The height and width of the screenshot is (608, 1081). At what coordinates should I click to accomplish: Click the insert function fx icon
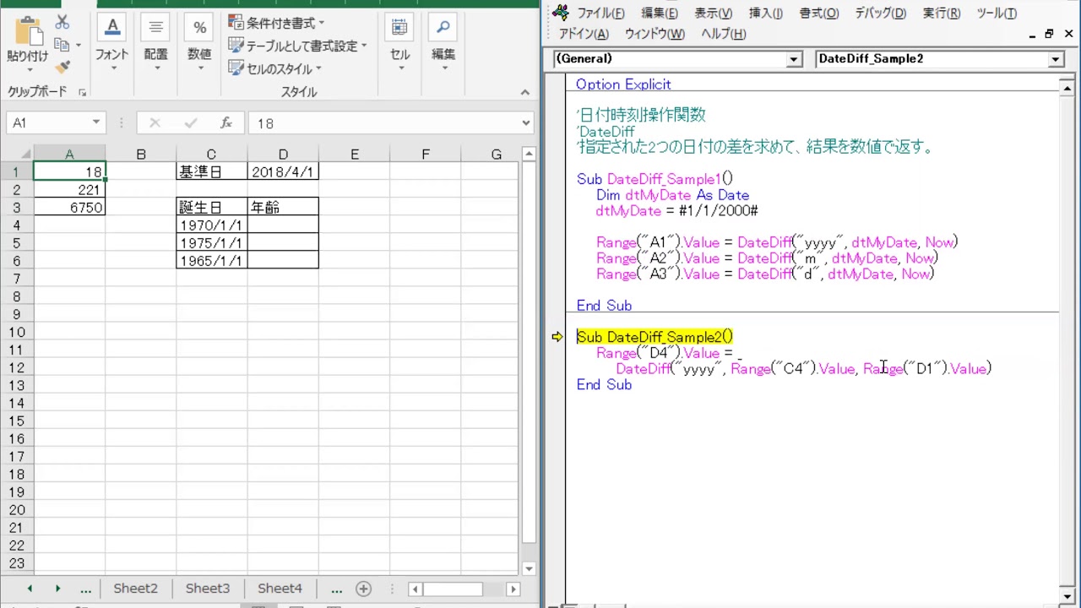226,123
